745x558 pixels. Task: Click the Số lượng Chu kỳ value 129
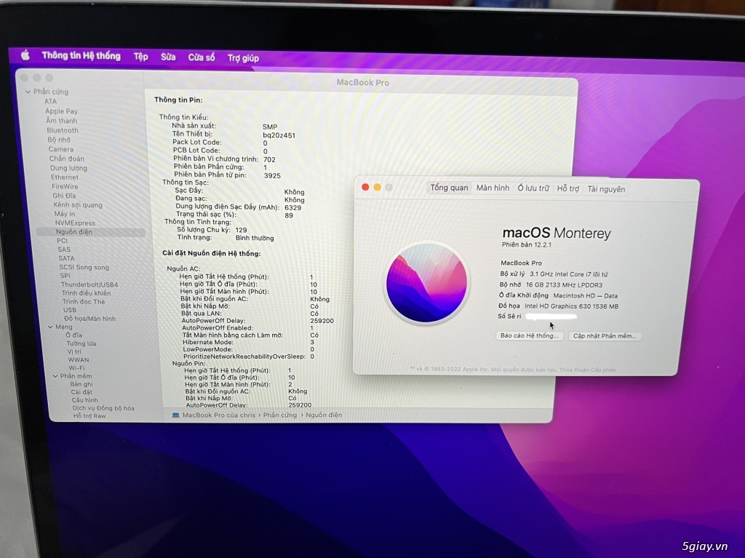(x=241, y=230)
